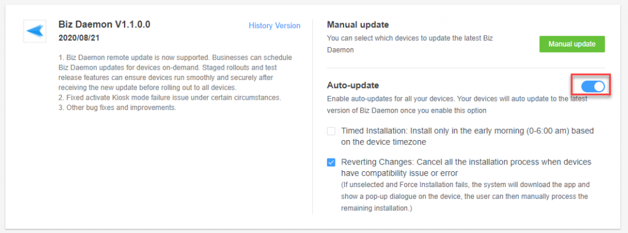
Task: Click the Manual update description text
Action: point(410,44)
